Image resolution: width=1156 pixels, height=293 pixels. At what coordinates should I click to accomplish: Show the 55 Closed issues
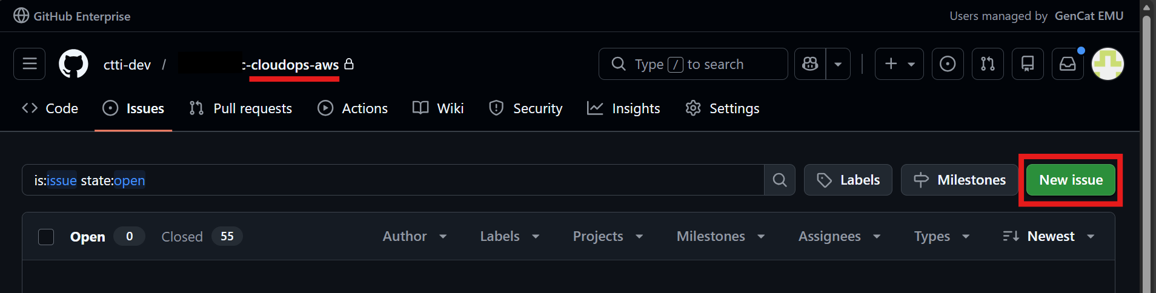[201, 237]
